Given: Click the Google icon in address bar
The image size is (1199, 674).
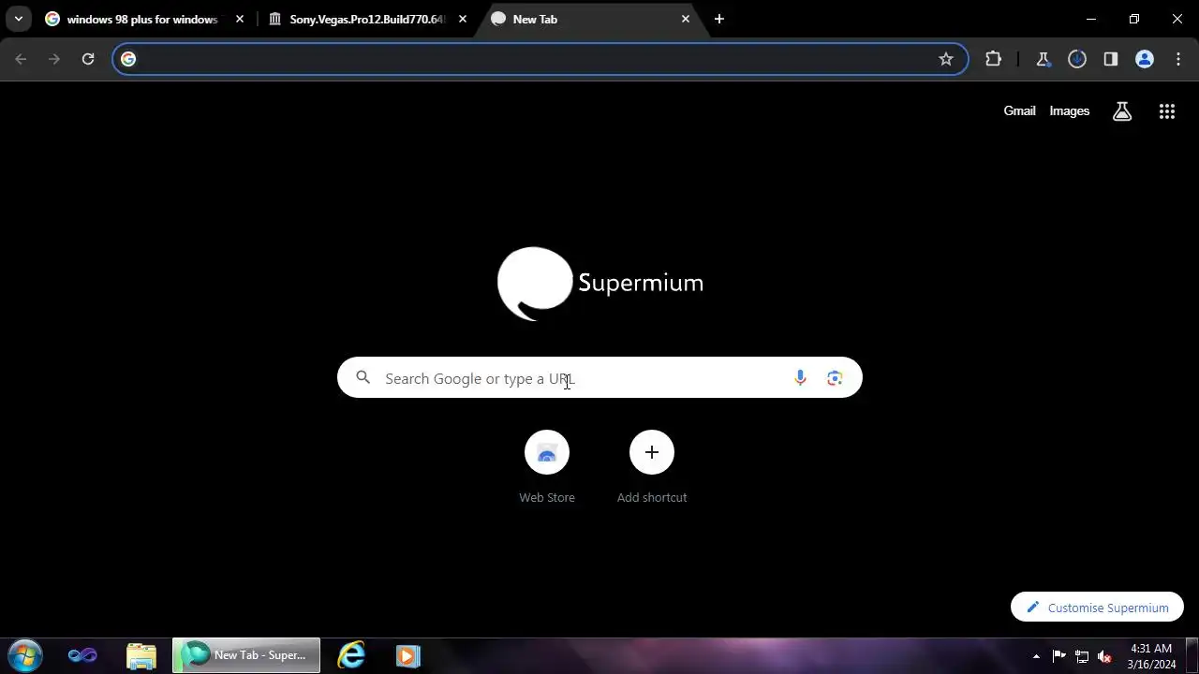Looking at the screenshot, I should (128, 59).
